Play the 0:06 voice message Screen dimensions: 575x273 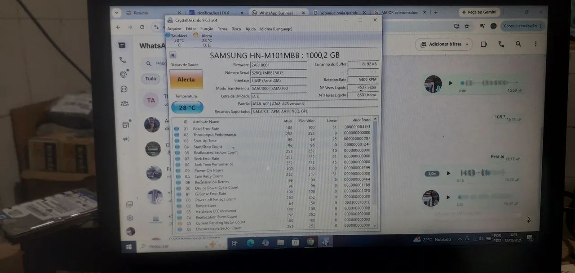(x=451, y=83)
